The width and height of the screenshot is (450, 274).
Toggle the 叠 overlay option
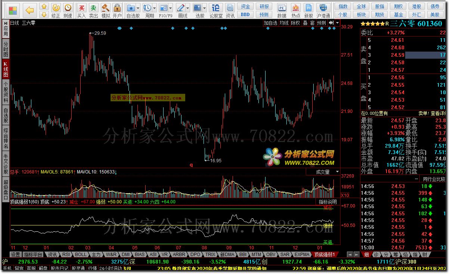[305, 23]
